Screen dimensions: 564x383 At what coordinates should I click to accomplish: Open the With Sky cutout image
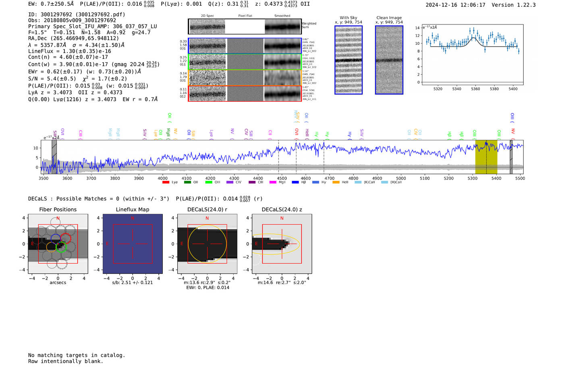(348, 60)
